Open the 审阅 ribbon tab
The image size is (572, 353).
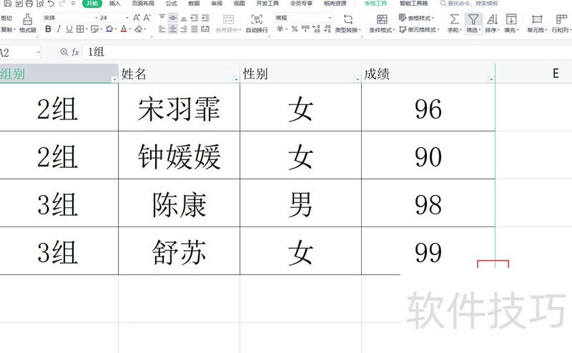[217, 4]
